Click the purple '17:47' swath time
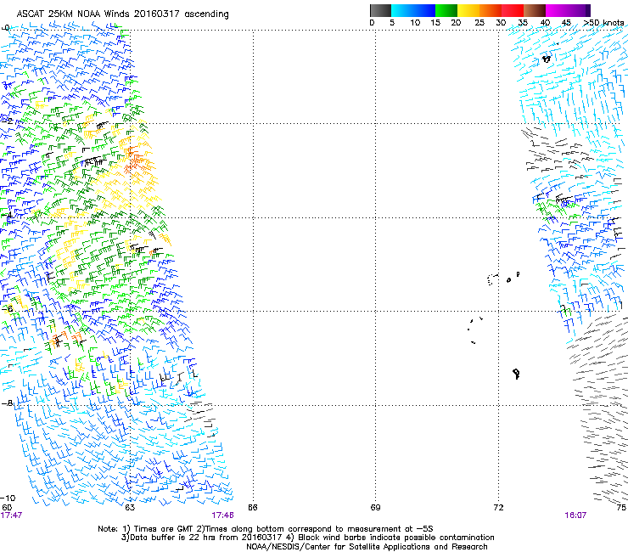 pyautogui.click(x=11, y=515)
